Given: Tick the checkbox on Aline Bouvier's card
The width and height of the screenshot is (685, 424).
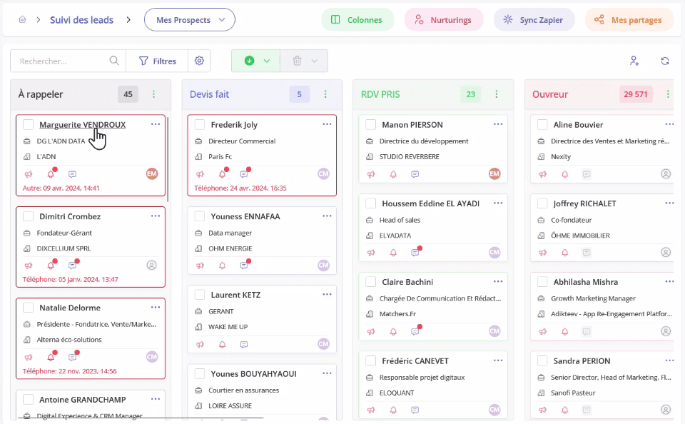Looking at the screenshot, I should click(542, 124).
